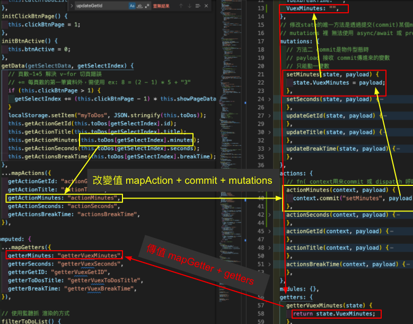This screenshot has width=413, height=324.
Task: Click 'getterMinutes: "getterVuexMinutes"' mapping
Action: (x=64, y=255)
